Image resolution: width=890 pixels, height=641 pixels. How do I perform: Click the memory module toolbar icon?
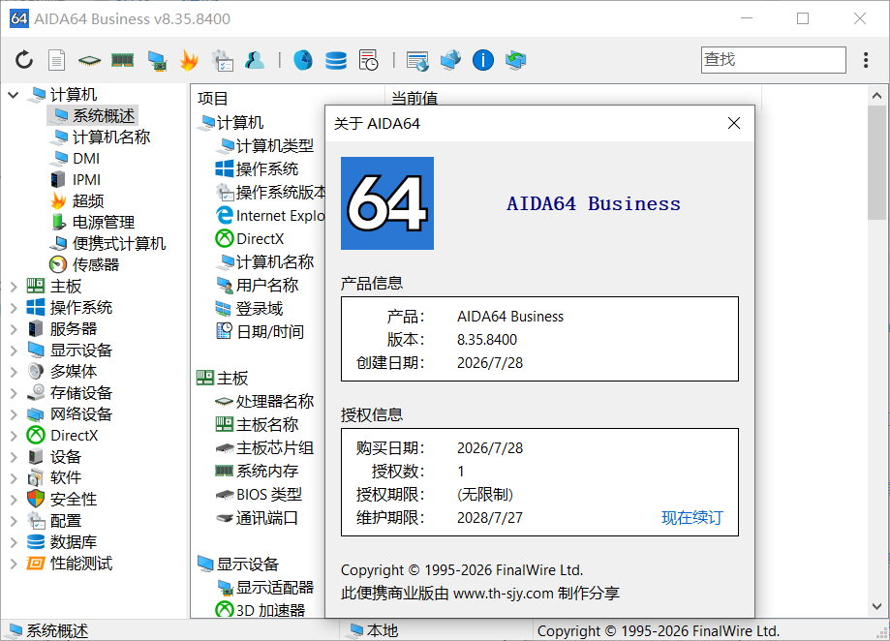[122, 60]
